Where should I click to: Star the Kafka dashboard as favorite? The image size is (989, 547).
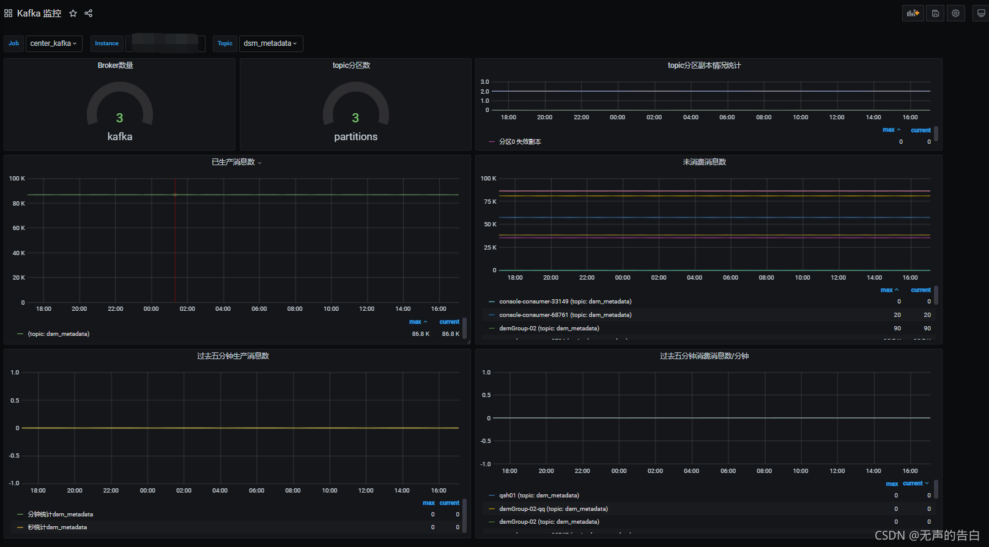click(x=73, y=13)
